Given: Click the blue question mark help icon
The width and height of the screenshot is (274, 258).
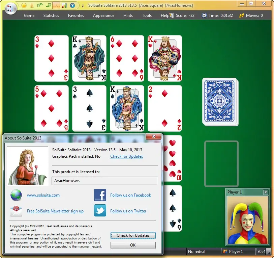Looking at the screenshot, I should [x=72, y=5].
